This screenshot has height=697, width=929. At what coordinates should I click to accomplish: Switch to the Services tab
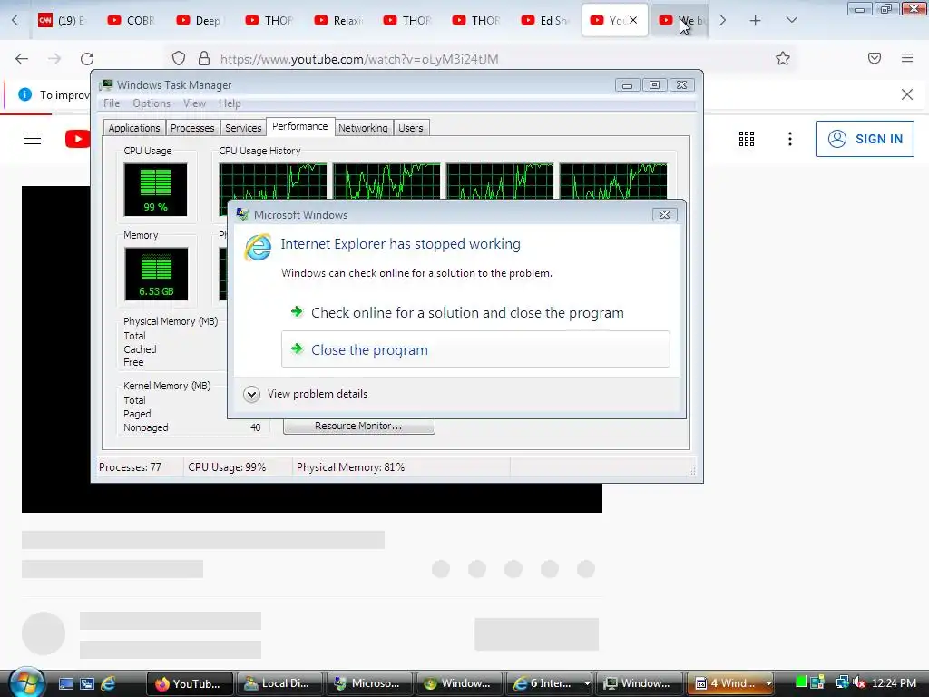pyautogui.click(x=243, y=128)
